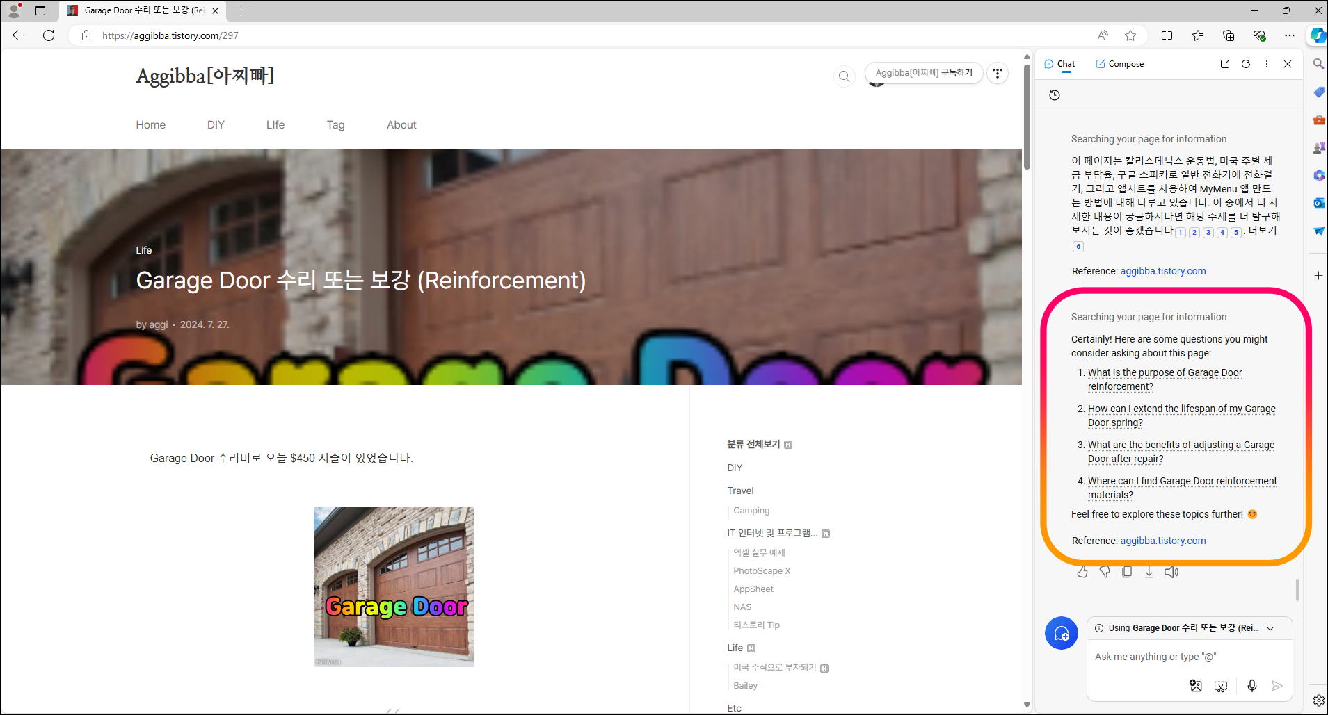Screen dimensions: 1328x715
Task: Open sidebar settings gear
Action: 1318,700
